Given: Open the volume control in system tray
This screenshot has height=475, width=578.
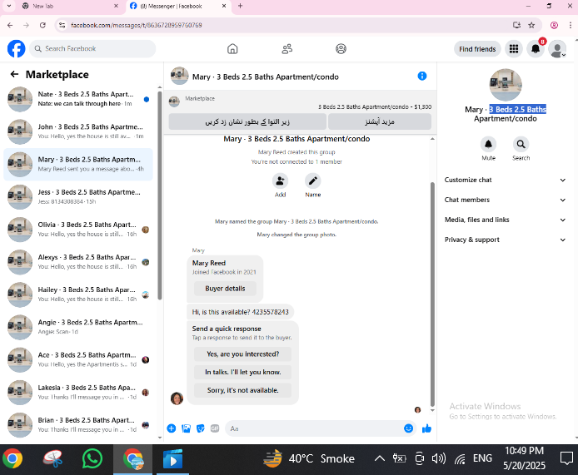Looking at the screenshot, I should 438,458.
